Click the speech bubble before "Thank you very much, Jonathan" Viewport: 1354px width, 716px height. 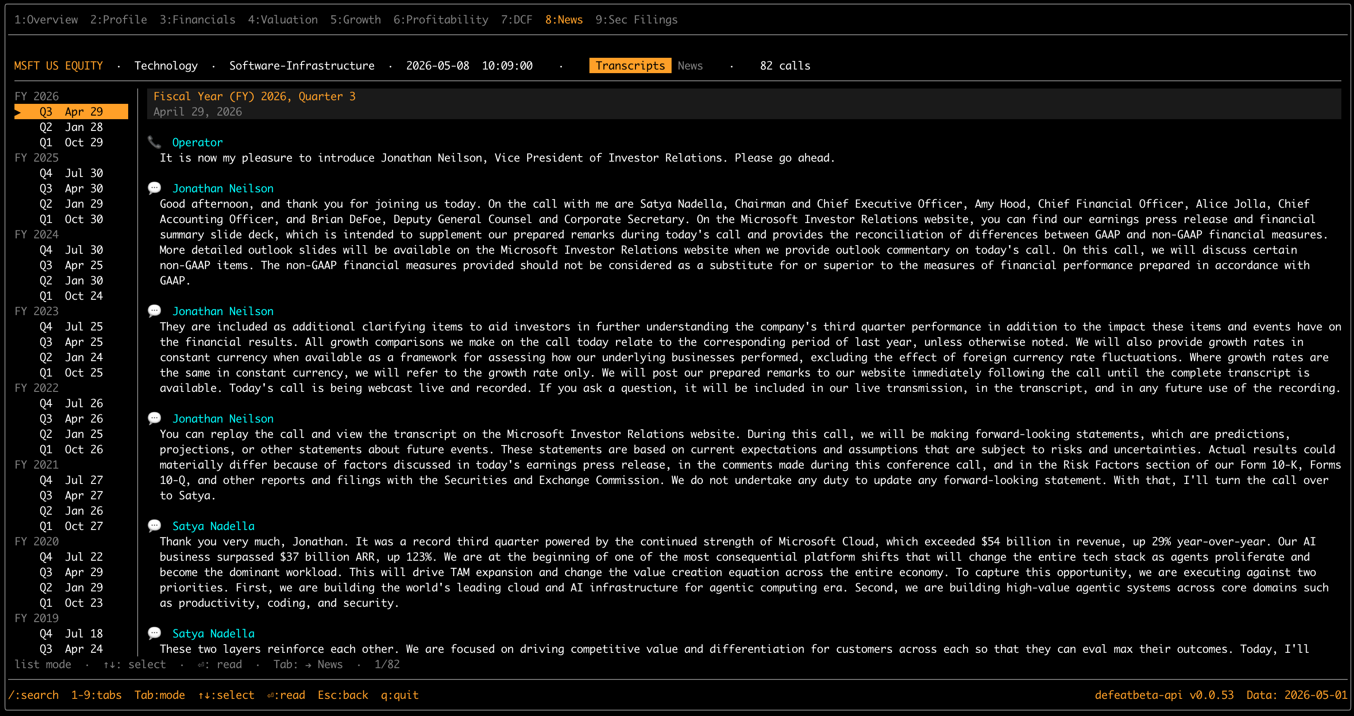pyautogui.click(x=154, y=525)
